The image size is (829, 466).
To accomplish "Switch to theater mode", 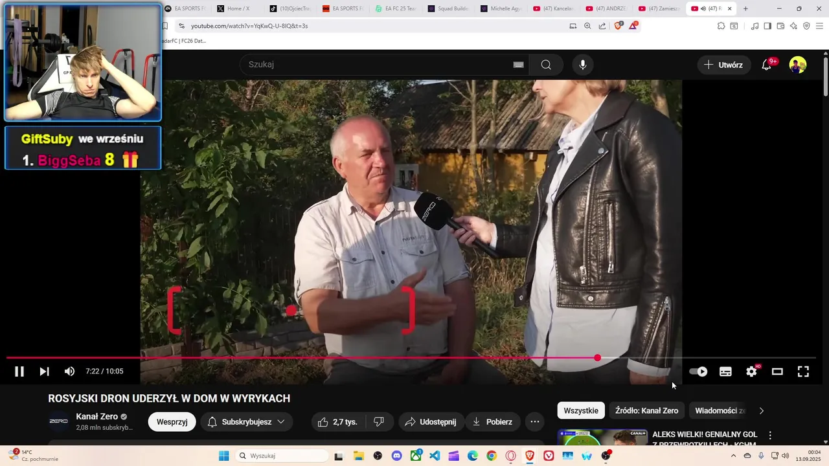I will (x=777, y=372).
